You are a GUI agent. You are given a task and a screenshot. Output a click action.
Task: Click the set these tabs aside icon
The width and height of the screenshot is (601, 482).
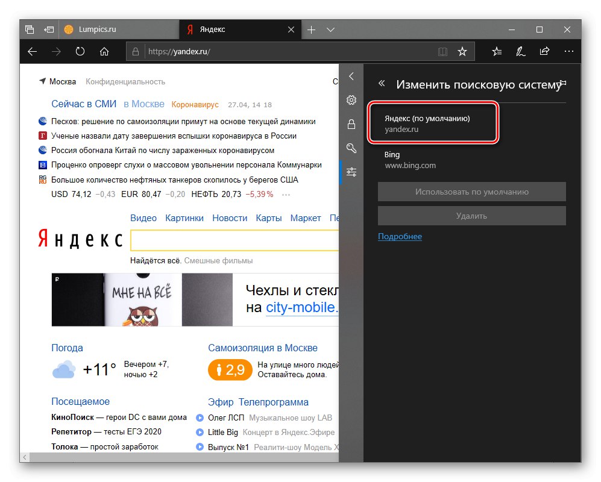[49, 30]
